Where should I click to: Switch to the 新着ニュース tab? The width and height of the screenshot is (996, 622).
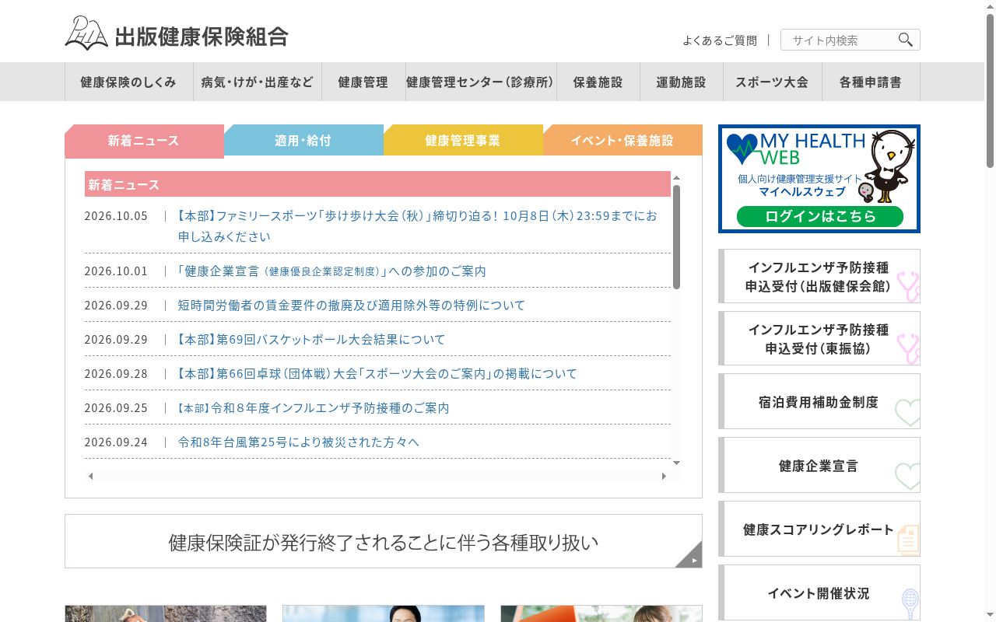pyautogui.click(x=144, y=141)
